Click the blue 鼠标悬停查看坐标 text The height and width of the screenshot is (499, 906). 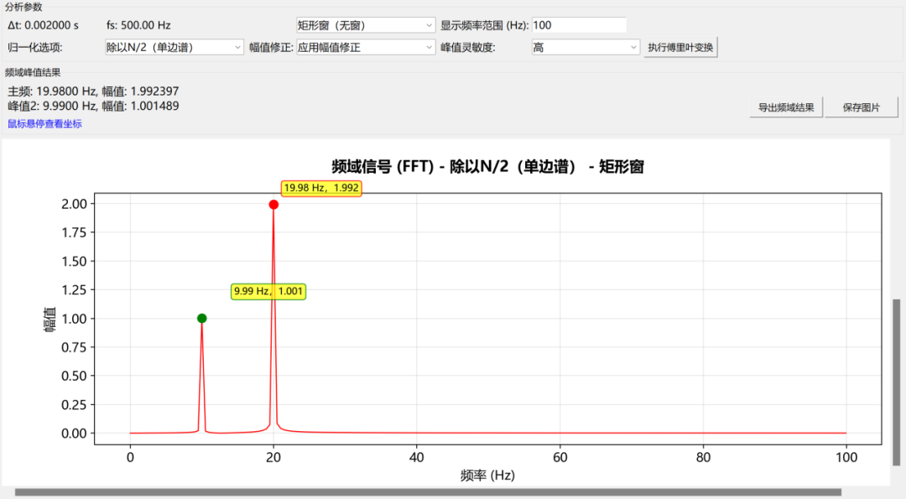click(44, 123)
